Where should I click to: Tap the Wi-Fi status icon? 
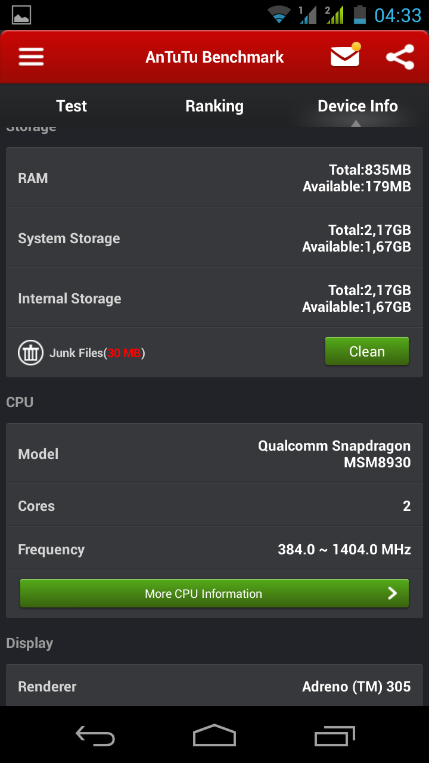[279, 15]
